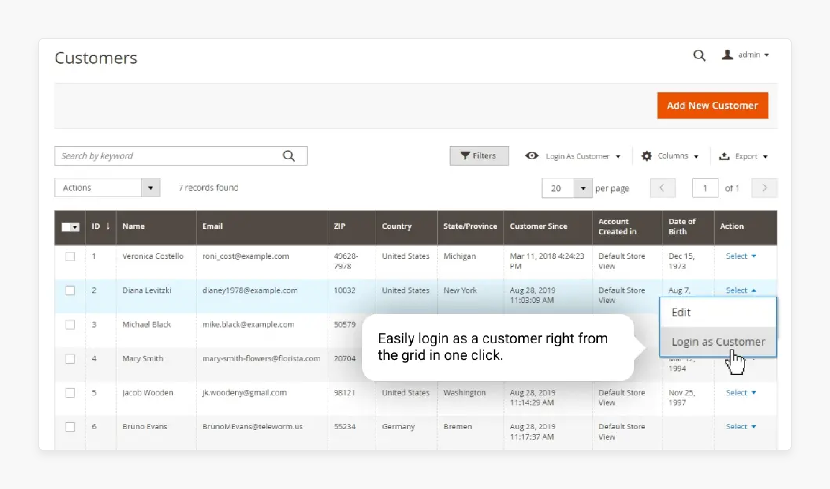Screen dimensions: 830x489
Task: Submit keyword search magnifier icon
Action: [x=289, y=156]
